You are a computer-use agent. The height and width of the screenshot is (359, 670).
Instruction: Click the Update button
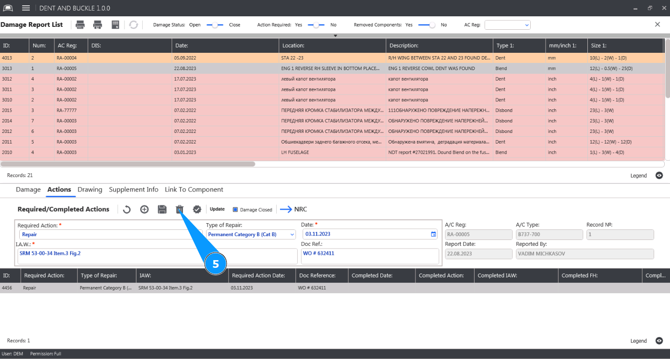(x=217, y=209)
